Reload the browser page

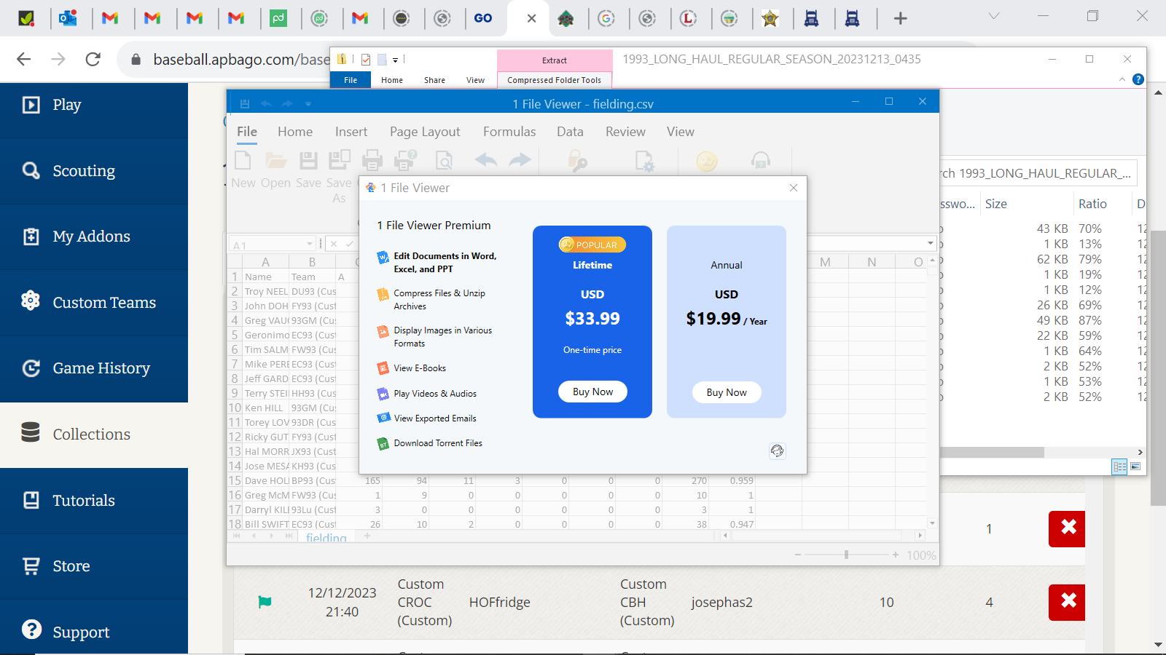[93, 60]
